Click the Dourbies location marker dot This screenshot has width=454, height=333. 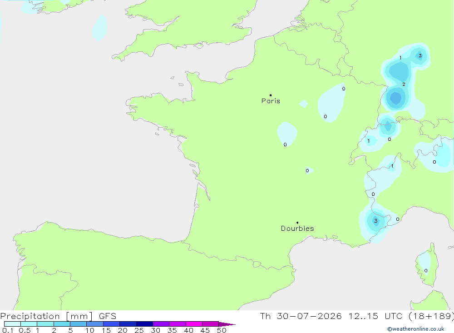click(297, 223)
